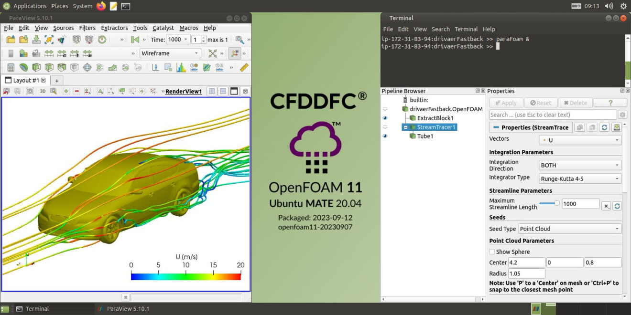Viewport: 631px width, 315px height.
Task: Select the Calculator filter icon
Action: pos(10,67)
